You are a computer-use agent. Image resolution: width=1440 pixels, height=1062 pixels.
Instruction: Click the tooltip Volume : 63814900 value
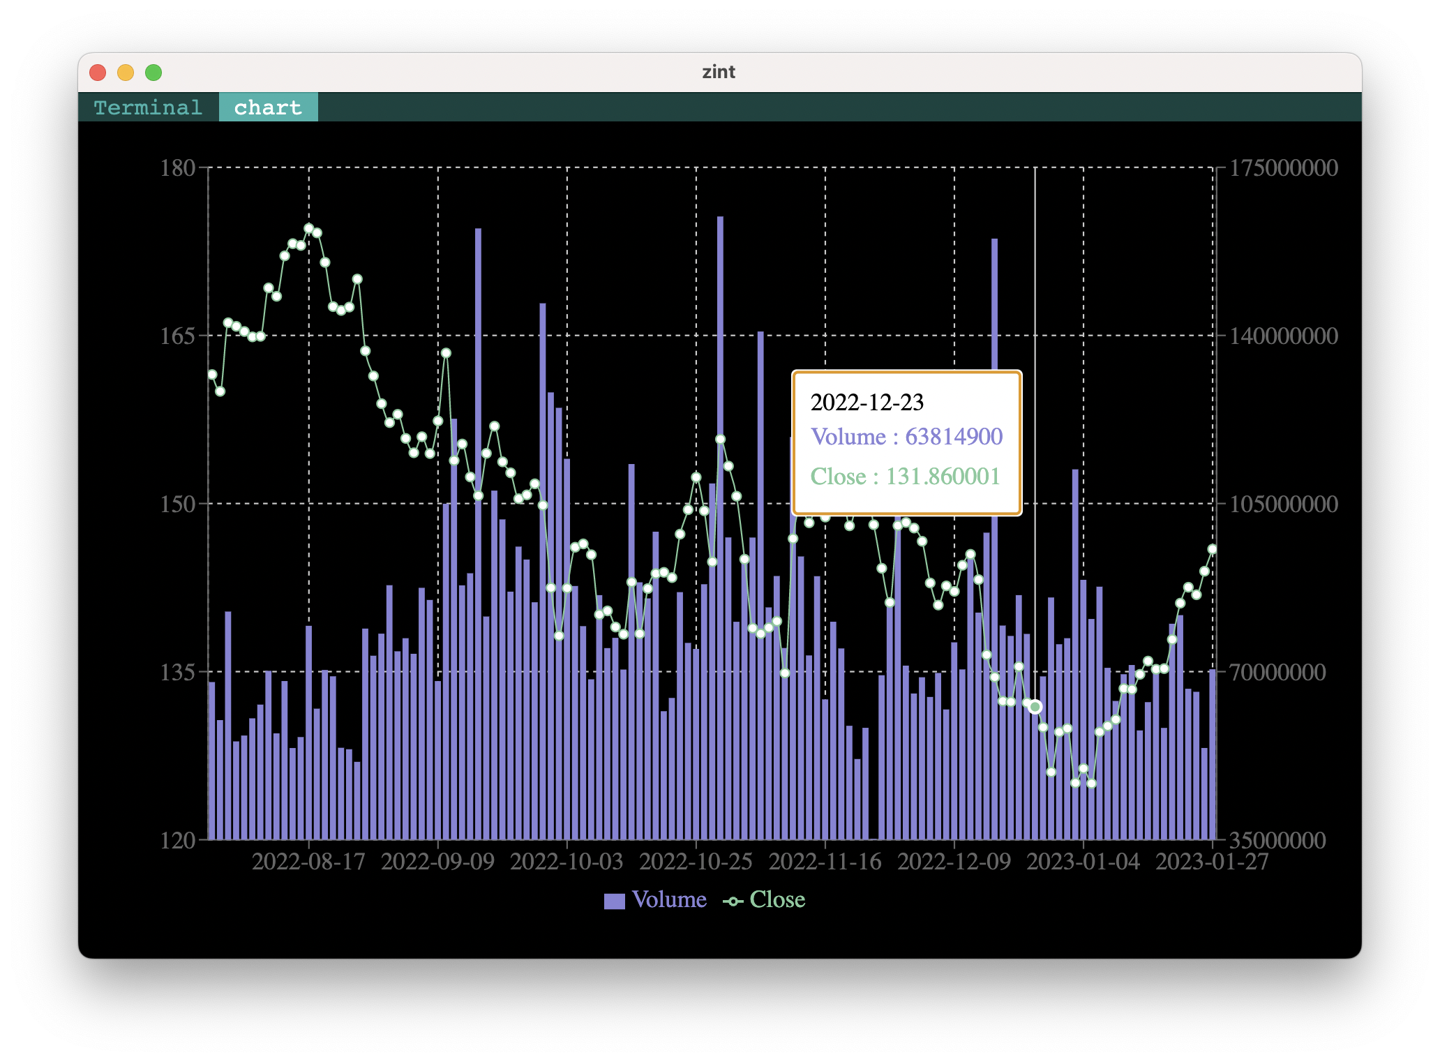(x=906, y=437)
